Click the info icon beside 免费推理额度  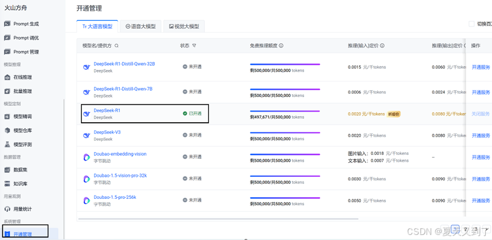[x=281, y=46]
